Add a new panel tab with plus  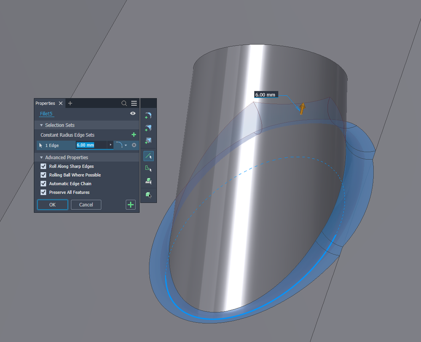(70, 103)
